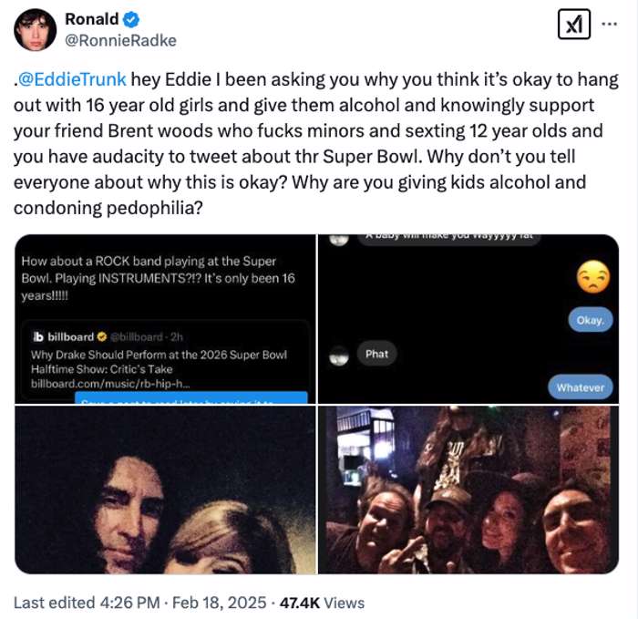Open the Grok explain icon
The height and width of the screenshot is (619, 638).
[571, 25]
